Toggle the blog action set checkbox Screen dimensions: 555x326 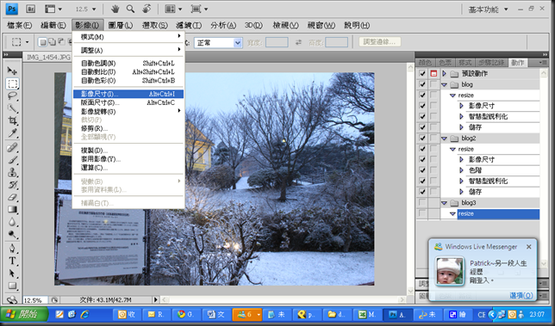(422, 84)
